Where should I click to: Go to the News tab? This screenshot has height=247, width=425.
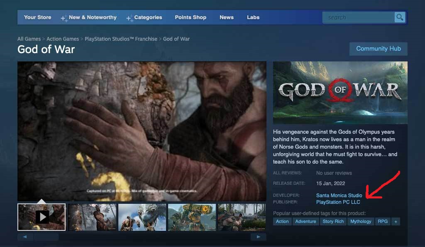click(x=227, y=17)
